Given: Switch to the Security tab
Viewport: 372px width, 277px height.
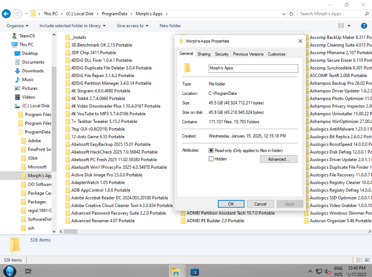Looking at the screenshot, I should click(221, 54).
